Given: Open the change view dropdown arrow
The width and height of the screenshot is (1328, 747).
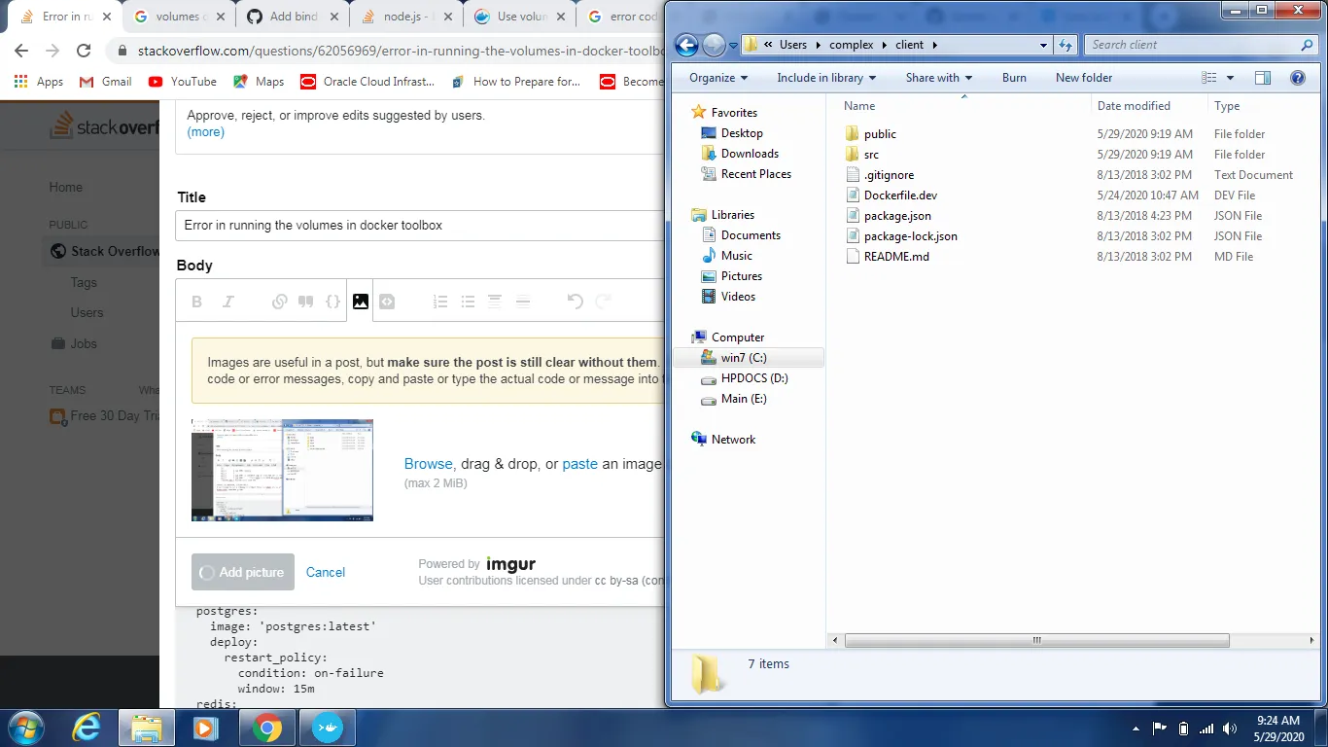Looking at the screenshot, I should coord(1230,78).
